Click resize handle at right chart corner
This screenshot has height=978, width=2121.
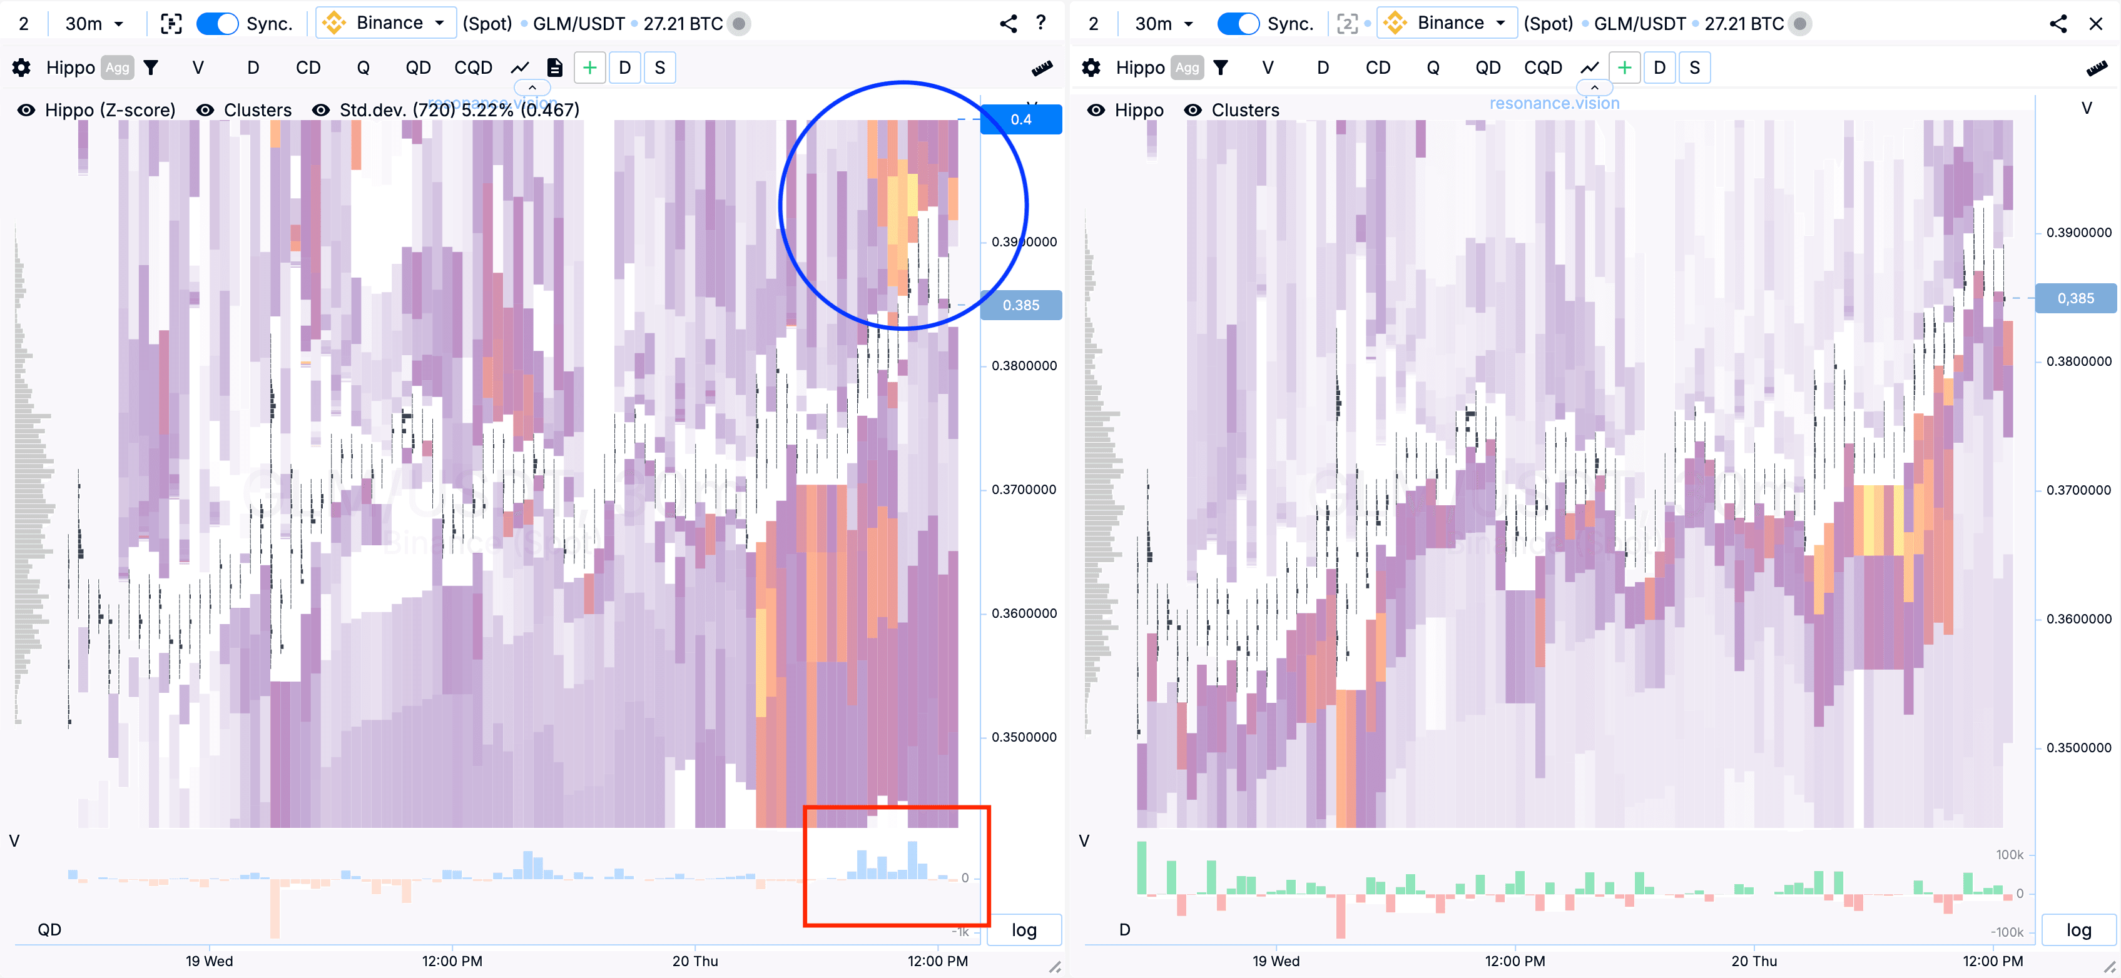[x=2110, y=967]
